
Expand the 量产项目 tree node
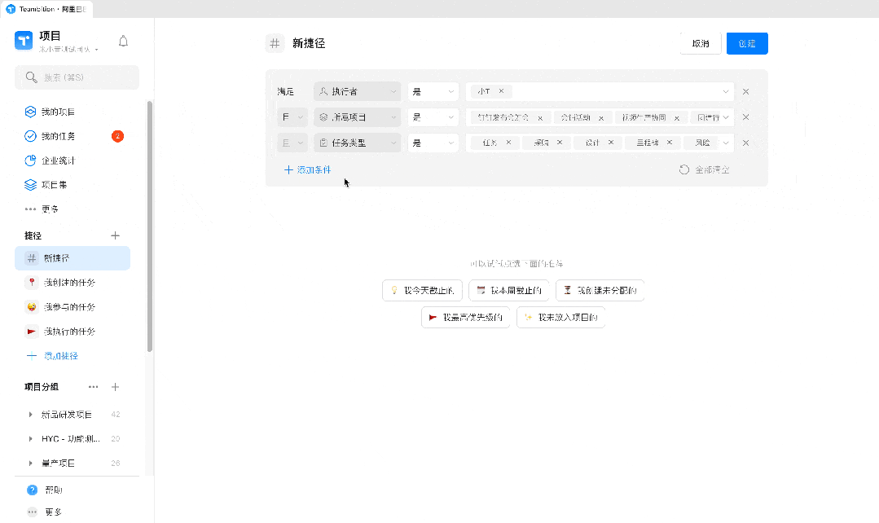coord(30,464)
